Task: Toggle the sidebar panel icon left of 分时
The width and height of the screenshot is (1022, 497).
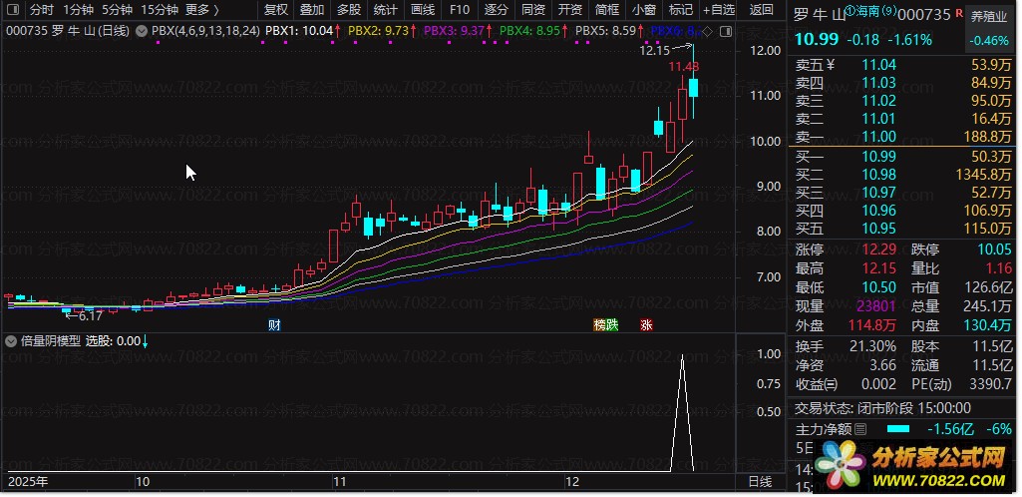Action: pyautogui.click(x=12, y=10)
